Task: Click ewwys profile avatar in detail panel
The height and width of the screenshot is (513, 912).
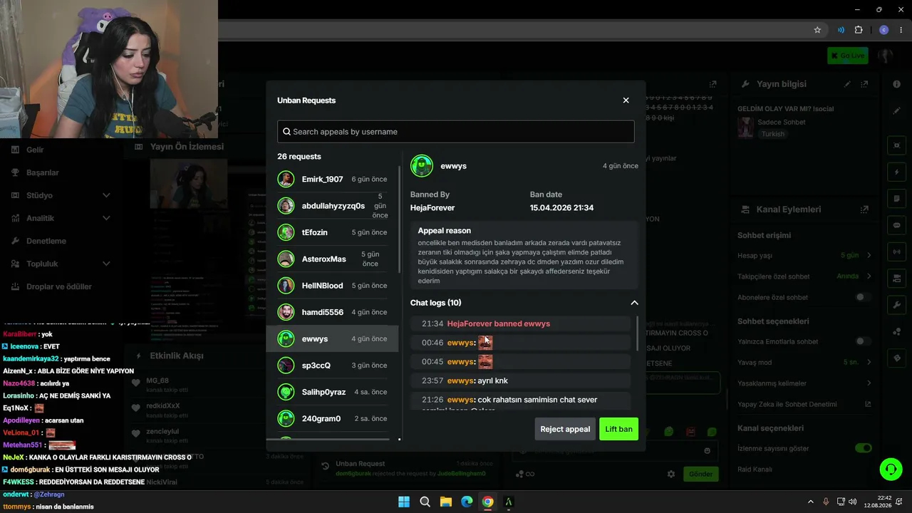Action: 422,166
